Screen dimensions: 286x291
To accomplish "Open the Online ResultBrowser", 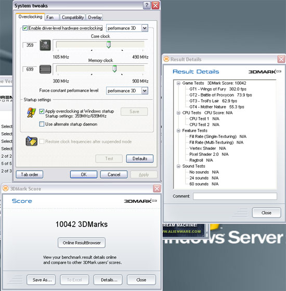I will (x=82, y=243).
